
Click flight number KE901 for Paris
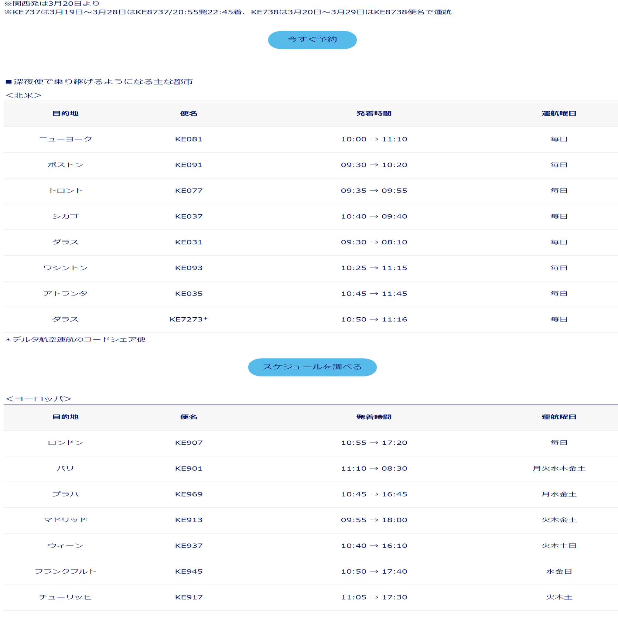click(x=188, y=469)
